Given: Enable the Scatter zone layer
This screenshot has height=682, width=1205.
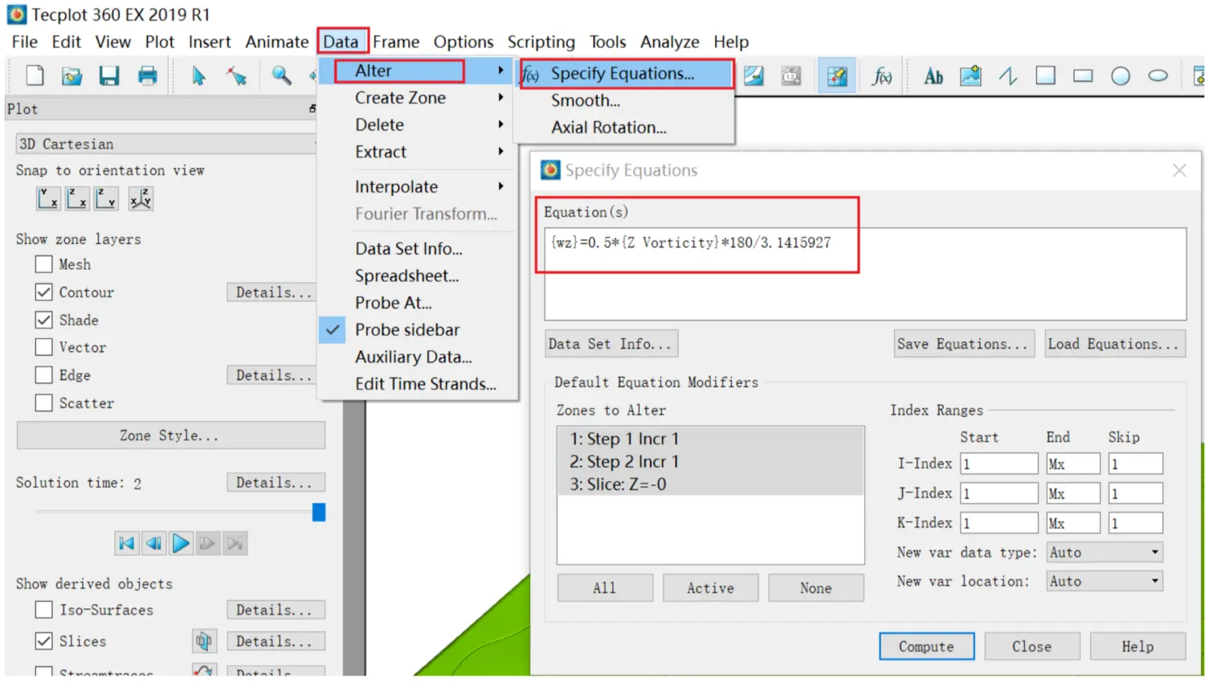Looking at the screenshot, I should [44, 402].
